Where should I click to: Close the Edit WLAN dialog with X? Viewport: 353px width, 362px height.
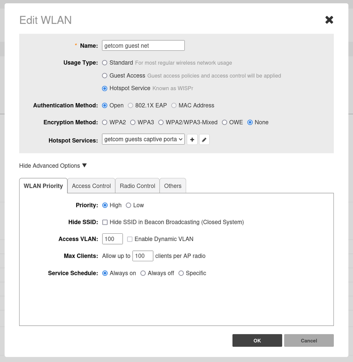[x=329, y=20]
